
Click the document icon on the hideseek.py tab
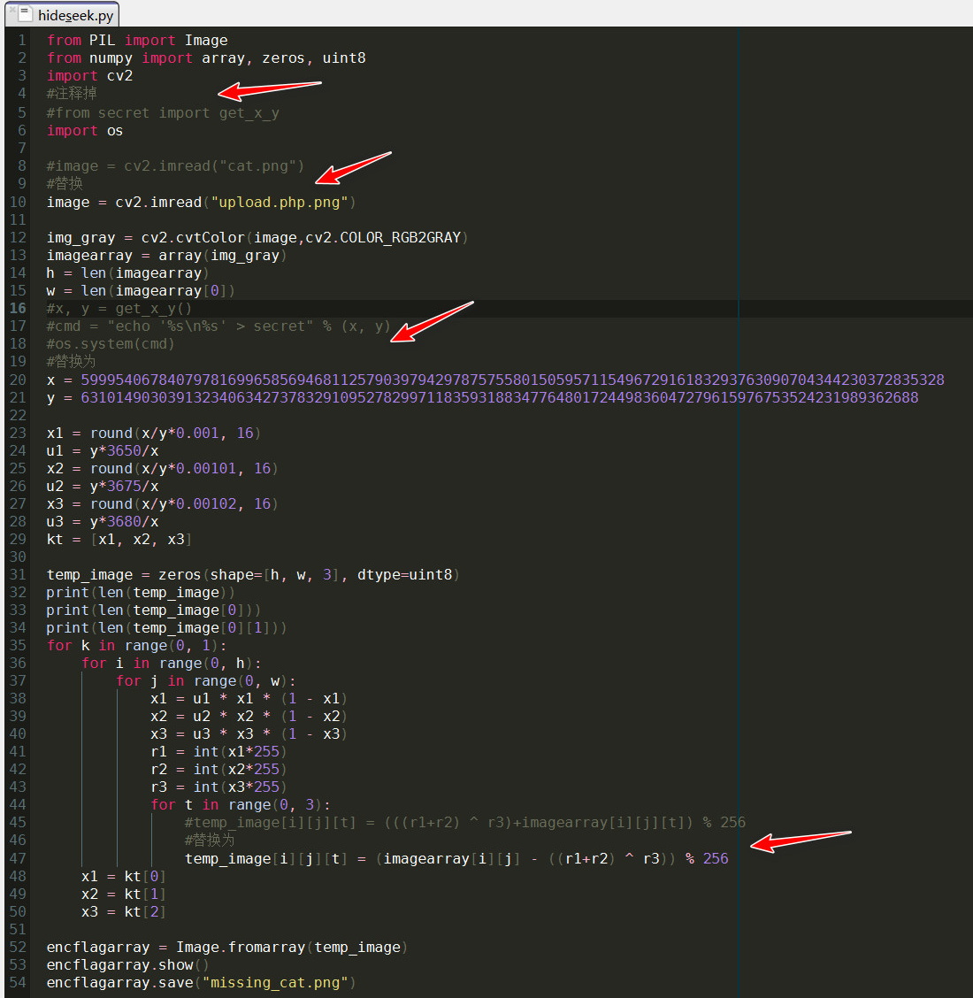(x=25, y=13)
